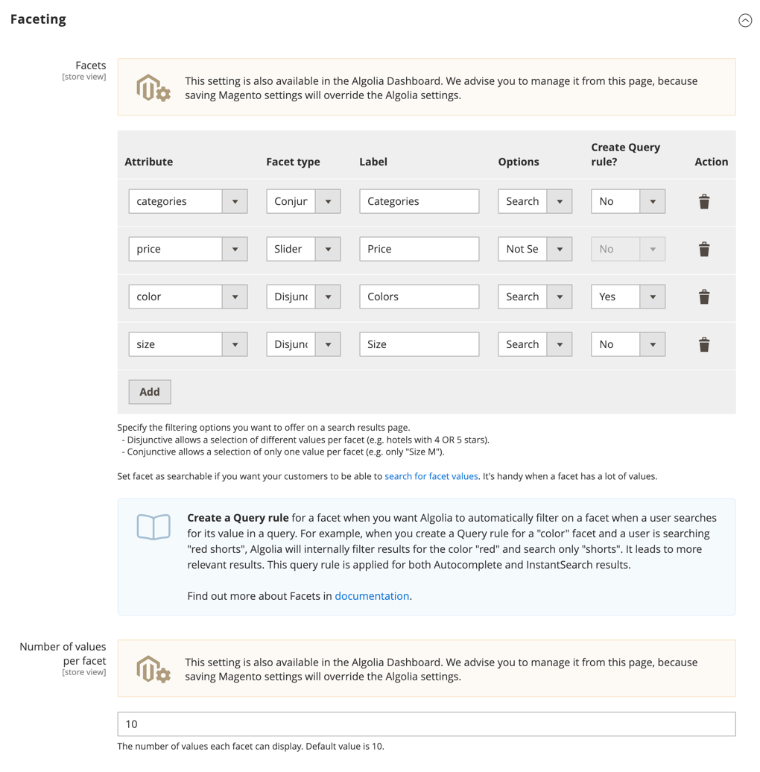The width and height of the screenshot is (760, 772).
Task: Open the Not Searchable options dropdown for price
Action: (560, 248)
